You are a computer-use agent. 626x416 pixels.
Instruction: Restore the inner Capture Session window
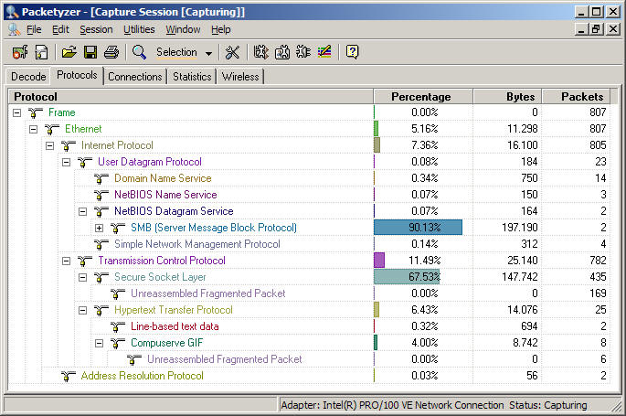[596, 29]
